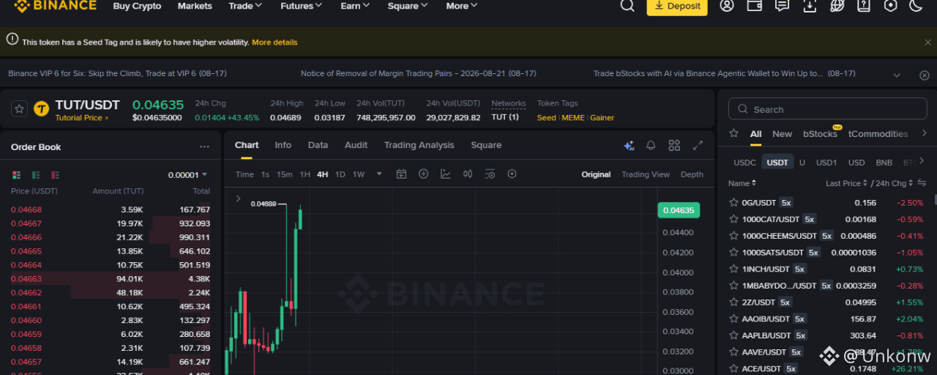Open the chat messages icon

pos(782,6)
